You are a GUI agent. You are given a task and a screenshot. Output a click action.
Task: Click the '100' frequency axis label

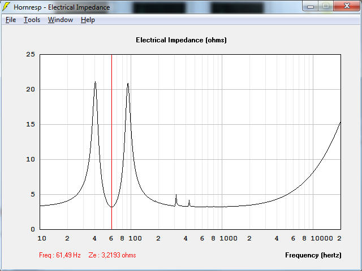tap(135, 238)
